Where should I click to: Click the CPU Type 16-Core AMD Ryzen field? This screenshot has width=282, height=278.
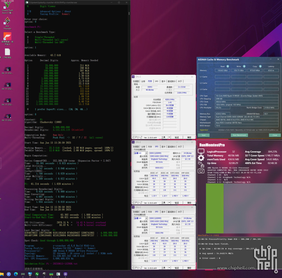pyautogui.click(x=247, y=96)
